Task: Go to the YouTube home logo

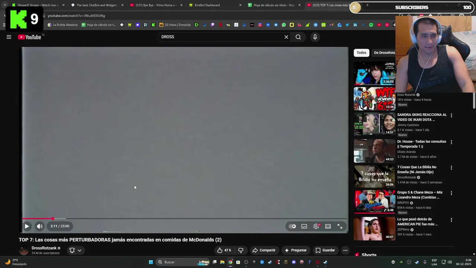Action: (29, 37)
